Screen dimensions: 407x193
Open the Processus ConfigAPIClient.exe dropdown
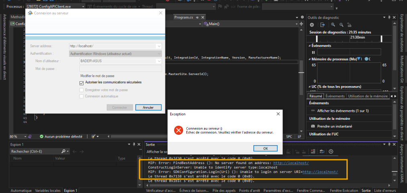(x=82, y=7)
